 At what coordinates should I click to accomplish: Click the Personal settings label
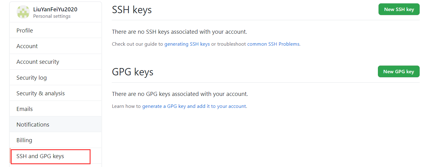point(52,16)
